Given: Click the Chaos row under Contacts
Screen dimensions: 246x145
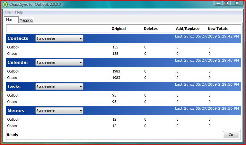Looking at the screenshot, I should pos(124,54).
